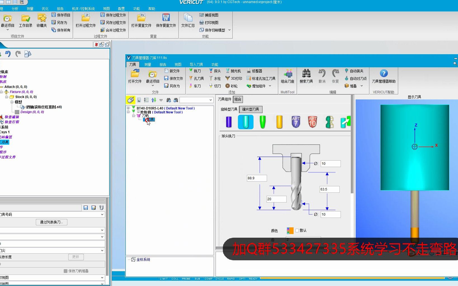Click the 更新 button
Screen dimensions: 458x286
click(x=76, y=257)
